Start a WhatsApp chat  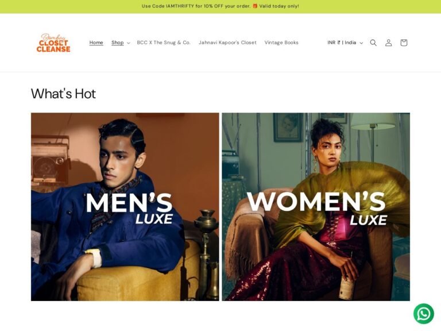(x=424, y=314)
